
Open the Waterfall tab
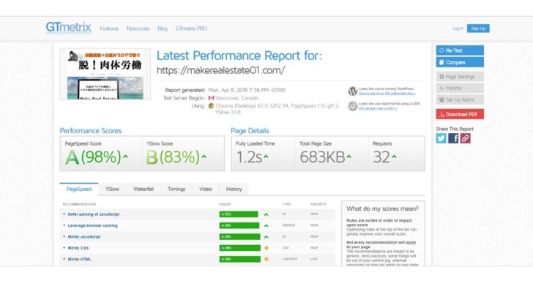tap(143, 190)
